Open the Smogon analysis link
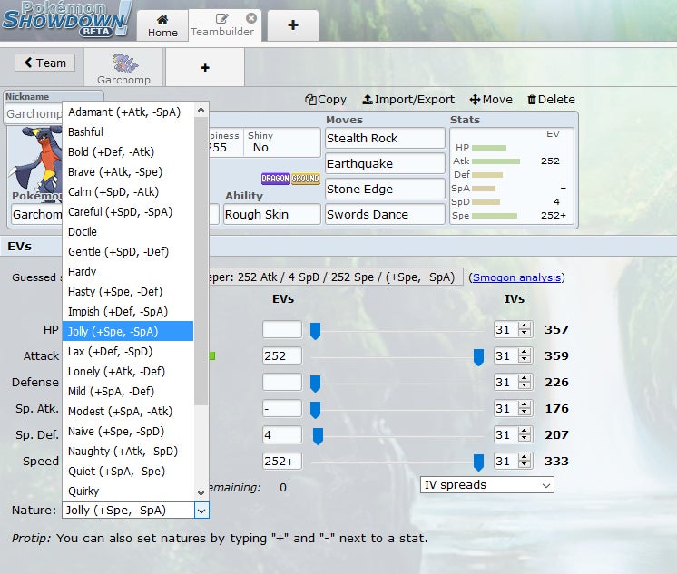Screen dimensions: 677x574 pos(516,277)
